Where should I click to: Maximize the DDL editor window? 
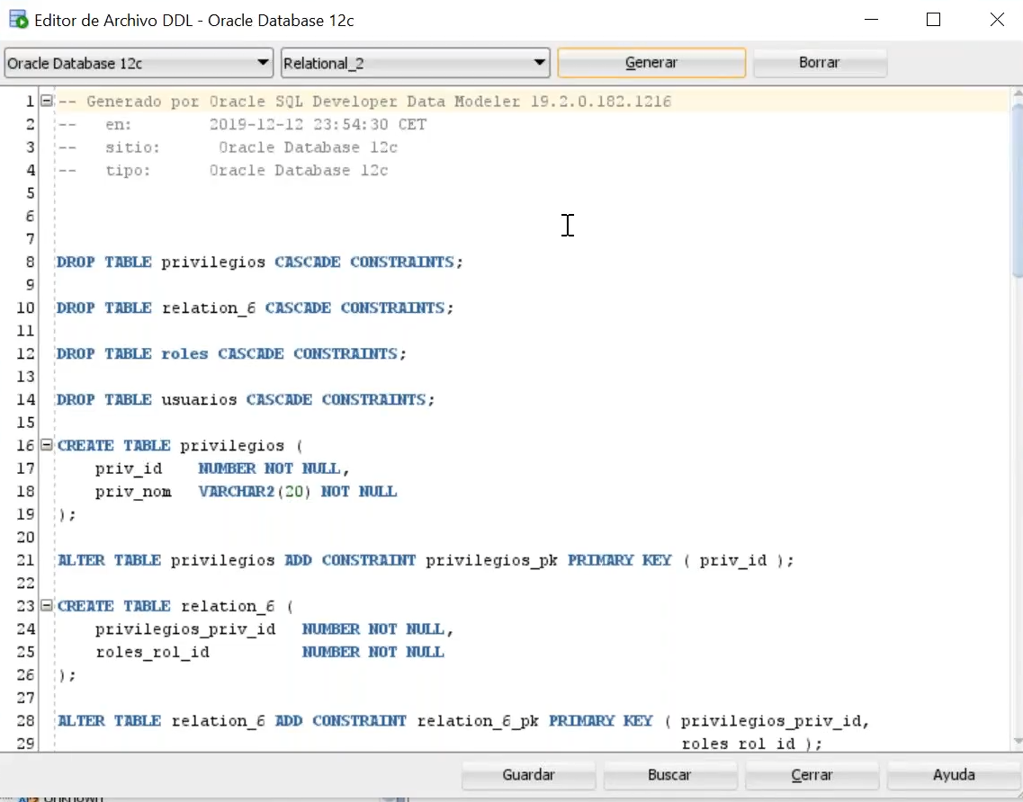pos(933,19)
